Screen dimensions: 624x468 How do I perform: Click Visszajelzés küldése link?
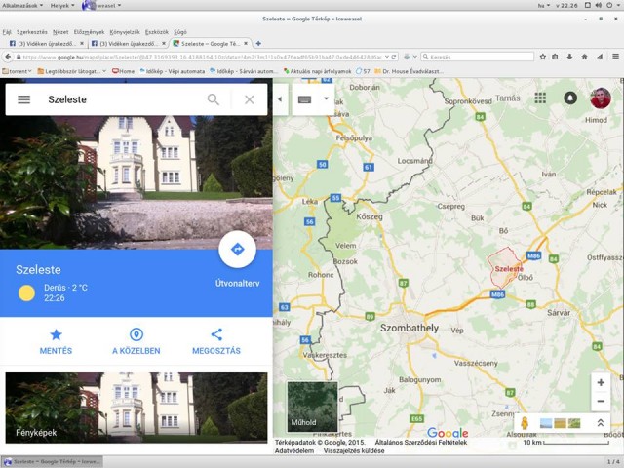[x=354, y=450]
